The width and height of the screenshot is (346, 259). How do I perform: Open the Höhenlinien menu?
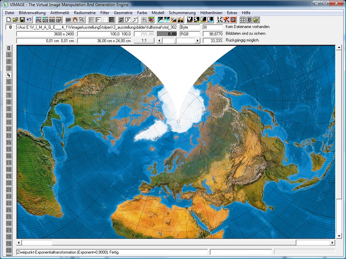pyautogui.click(x=212, y=12)
